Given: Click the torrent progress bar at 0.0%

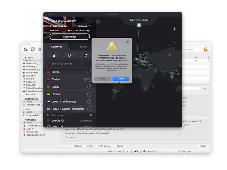Looking at the screenshot, I should pyautogui.click(x=191, y=89).
